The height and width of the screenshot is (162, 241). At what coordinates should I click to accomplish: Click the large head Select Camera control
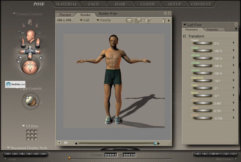30,36
